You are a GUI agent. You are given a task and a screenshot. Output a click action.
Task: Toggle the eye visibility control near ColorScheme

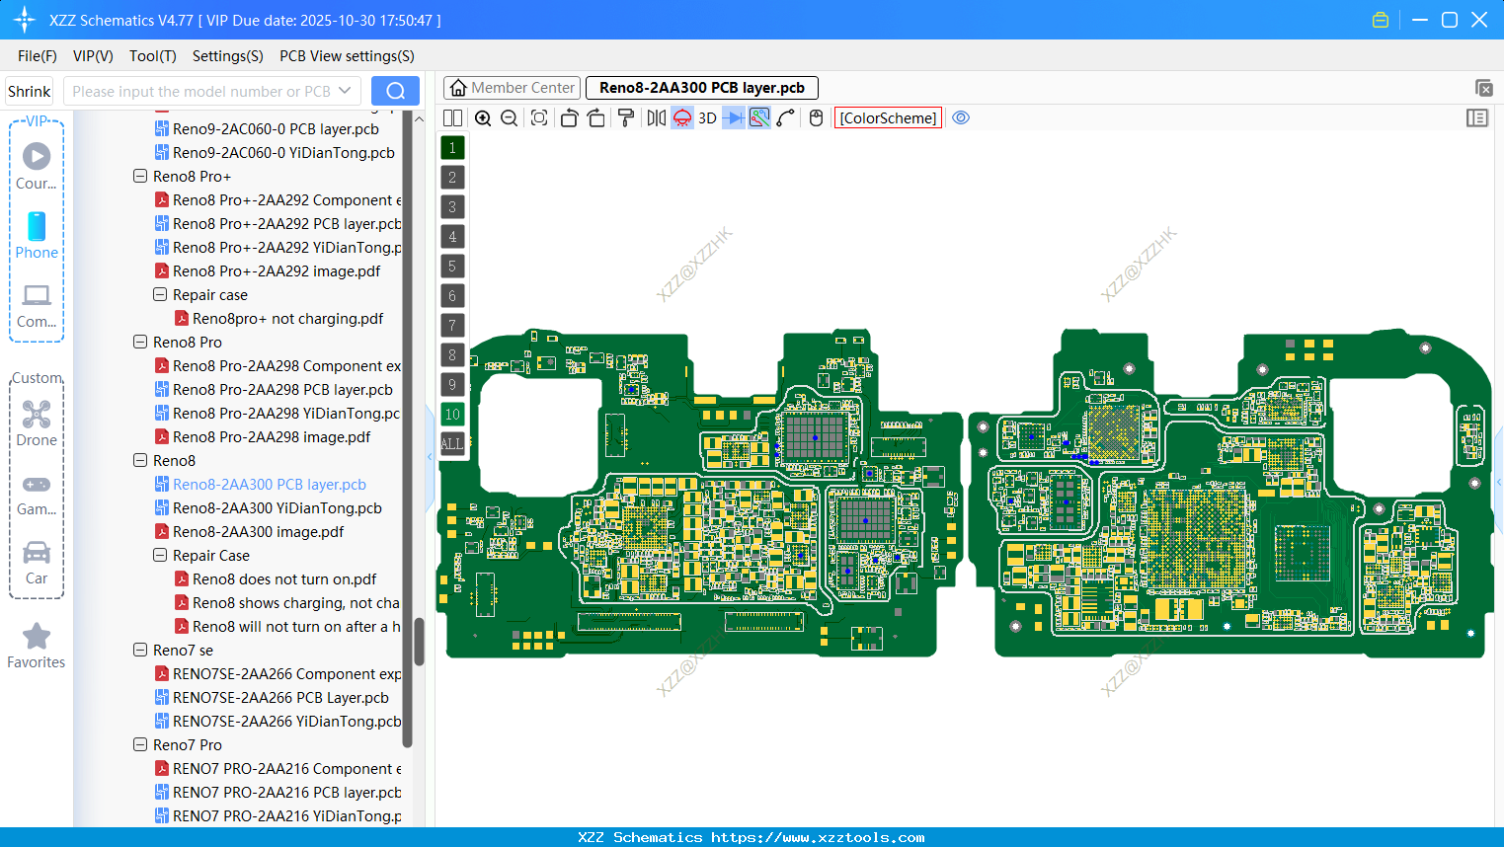point(961,117)
